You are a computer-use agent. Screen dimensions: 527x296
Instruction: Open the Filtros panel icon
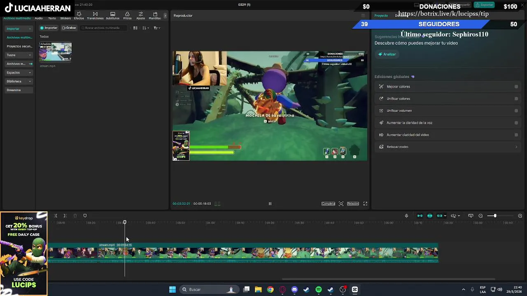127,14
